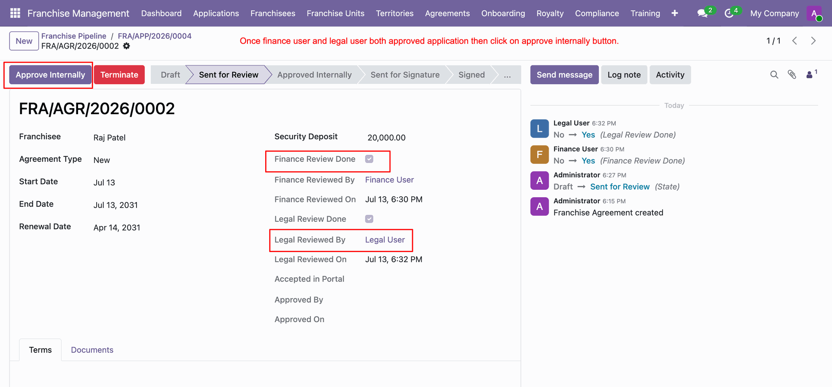Open the Royalty menu
Image resolution: width=832 pixels, height=387 pixels.
click(550, 13)
